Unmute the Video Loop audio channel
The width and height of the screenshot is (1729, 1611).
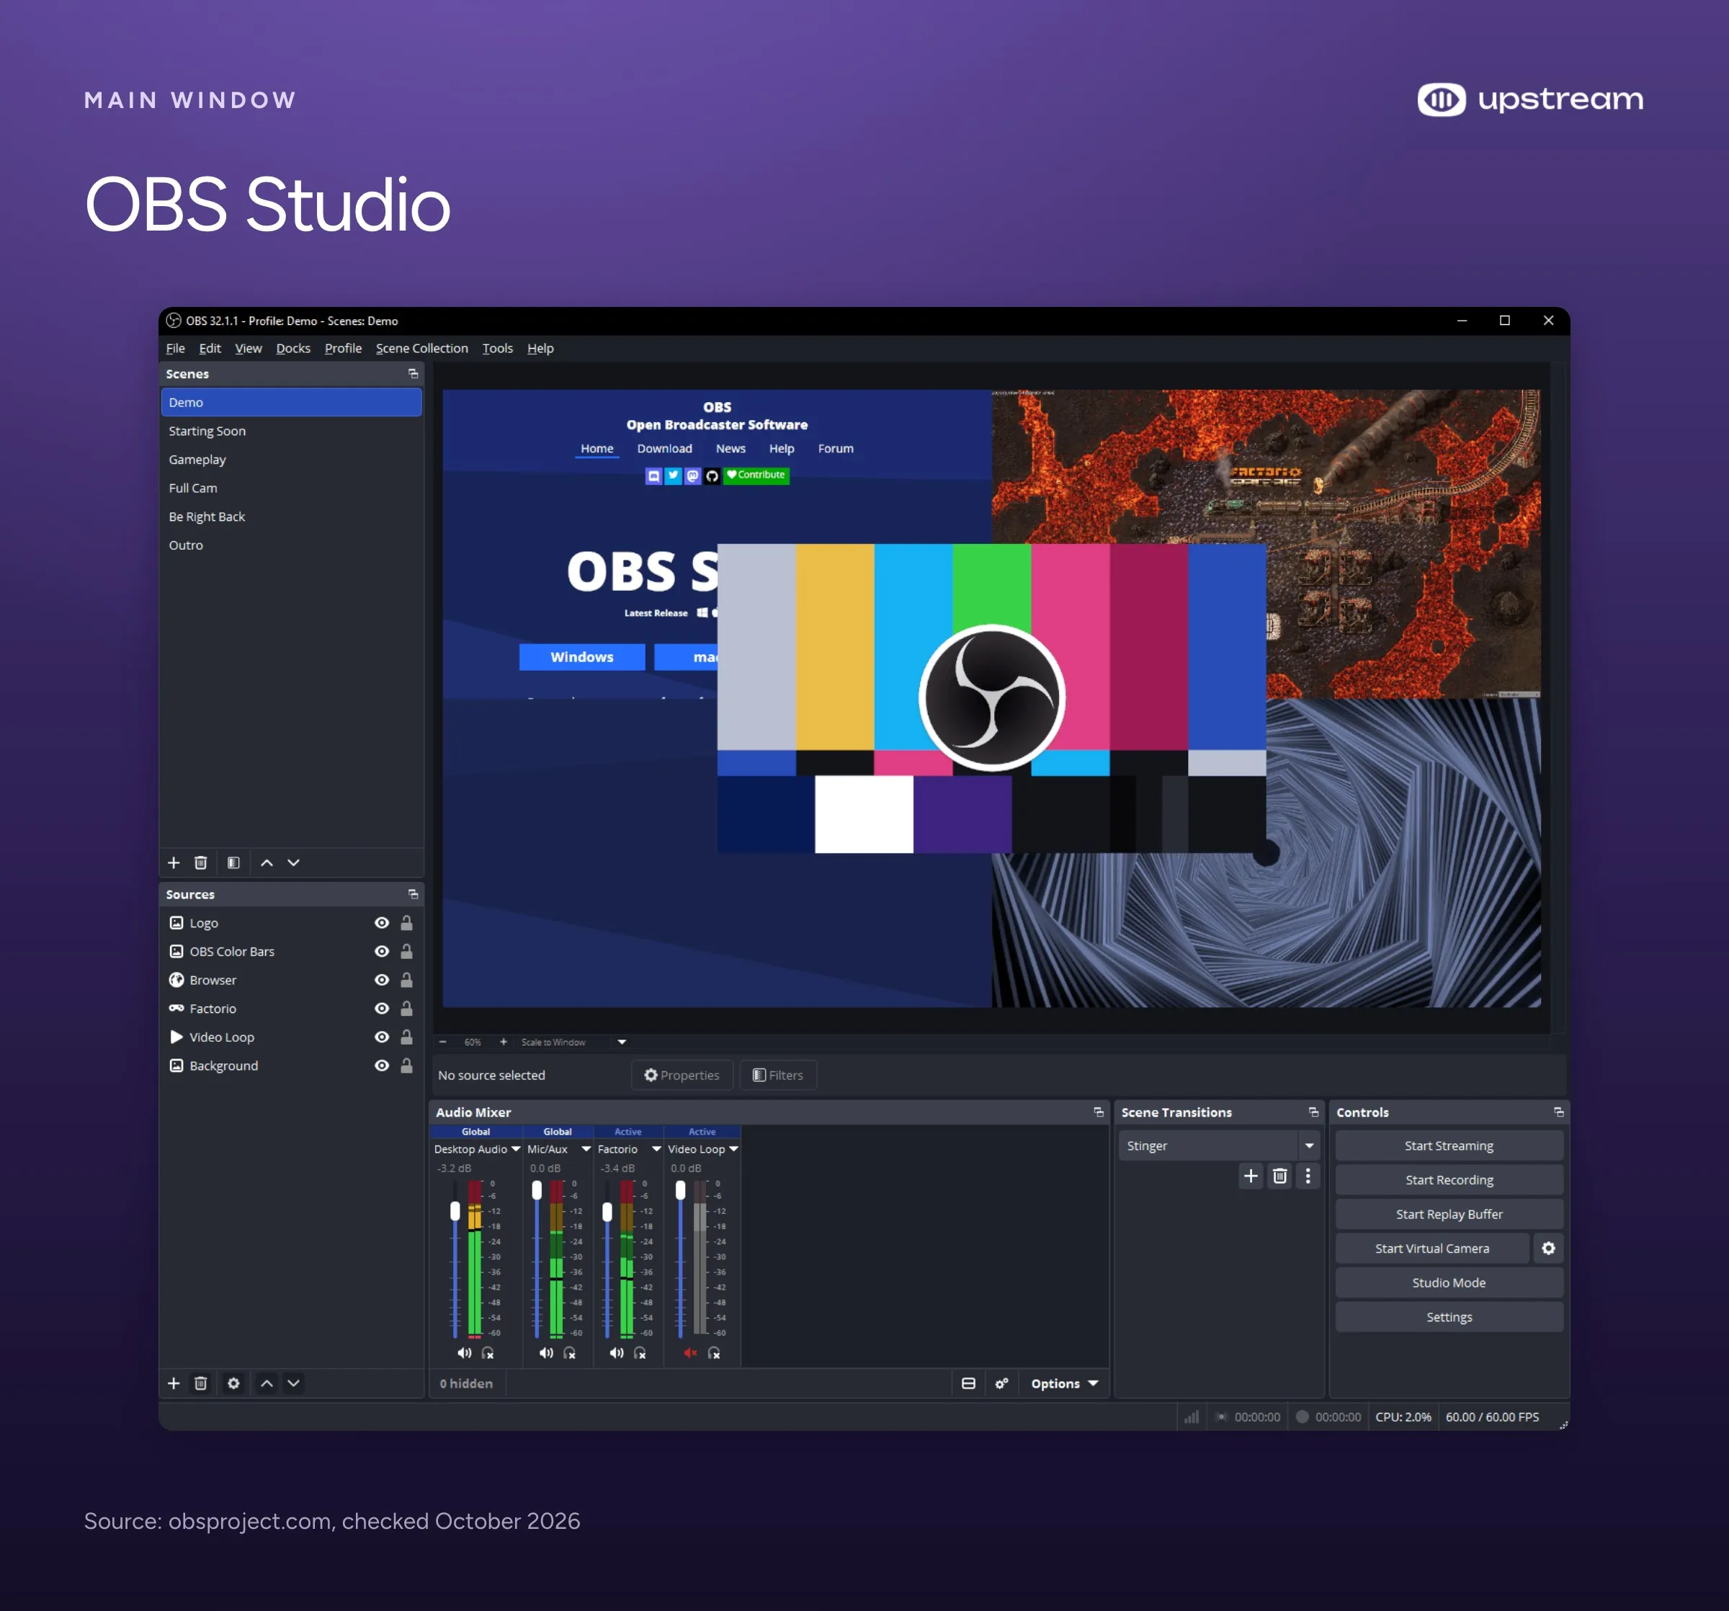pos(691,1352)
